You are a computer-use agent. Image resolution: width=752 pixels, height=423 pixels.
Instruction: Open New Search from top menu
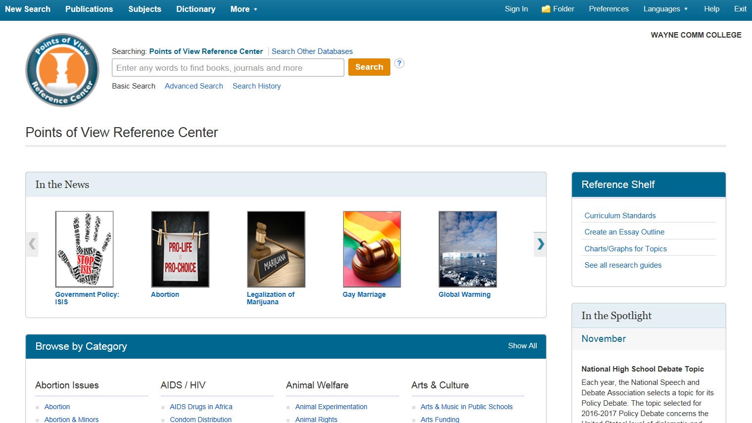(x=28, y=9)
